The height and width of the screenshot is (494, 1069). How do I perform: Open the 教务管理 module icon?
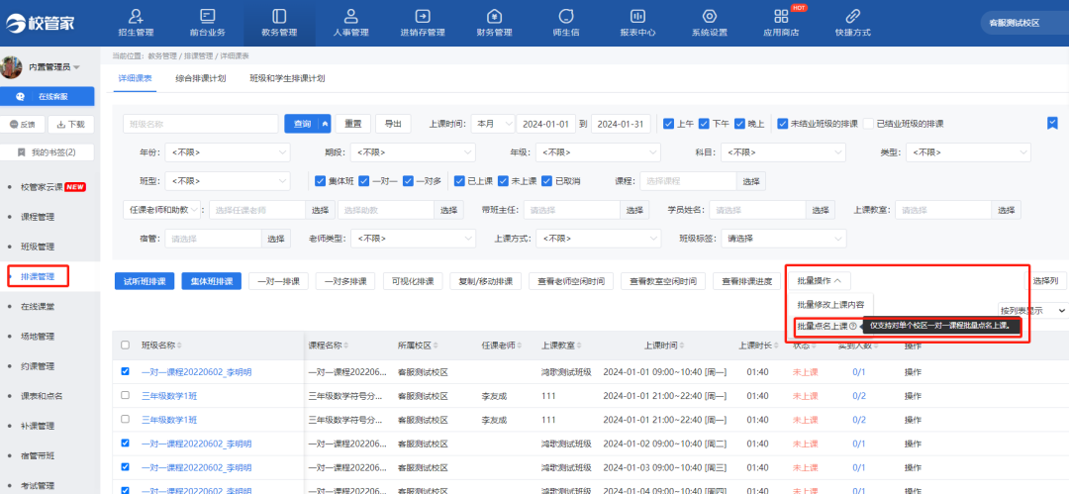(x=278, y=16)
